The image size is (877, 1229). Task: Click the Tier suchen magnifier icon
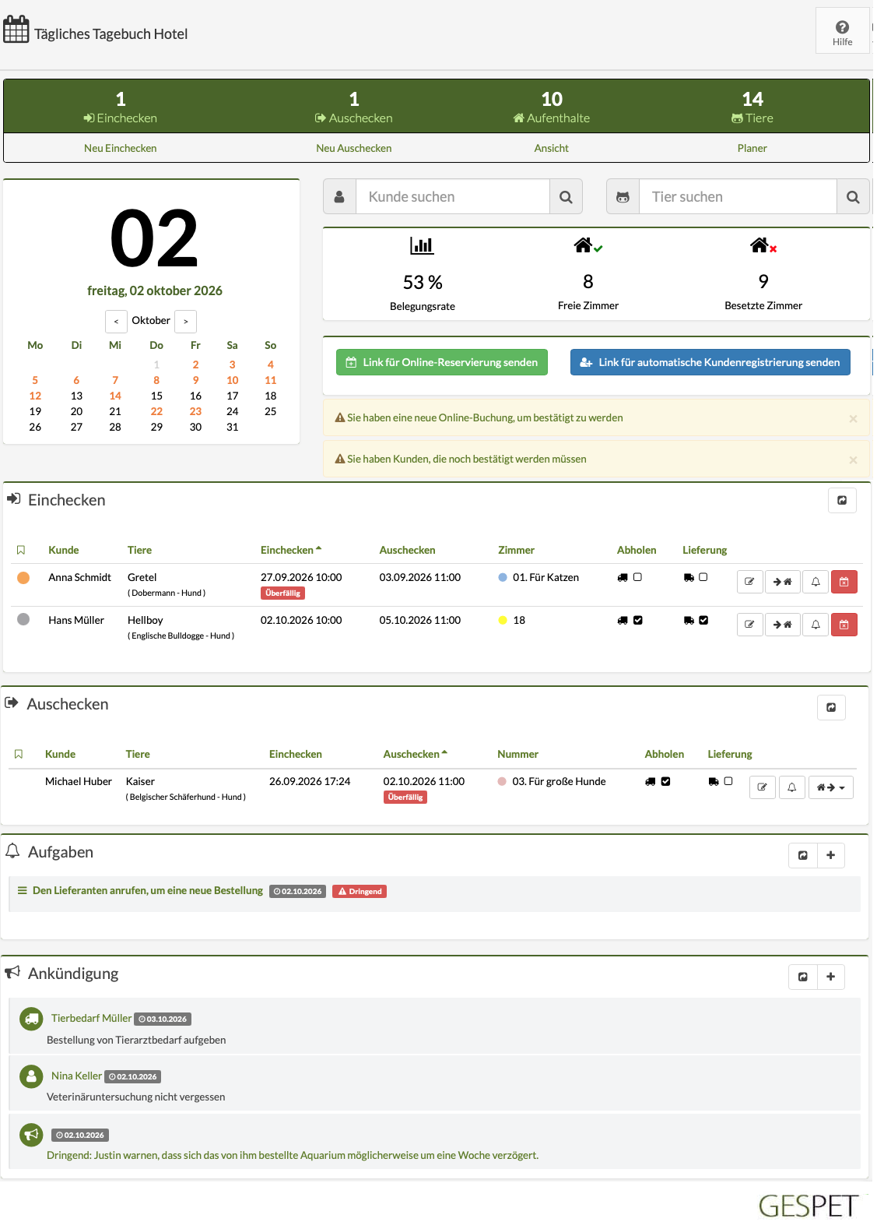pos(853,197)
